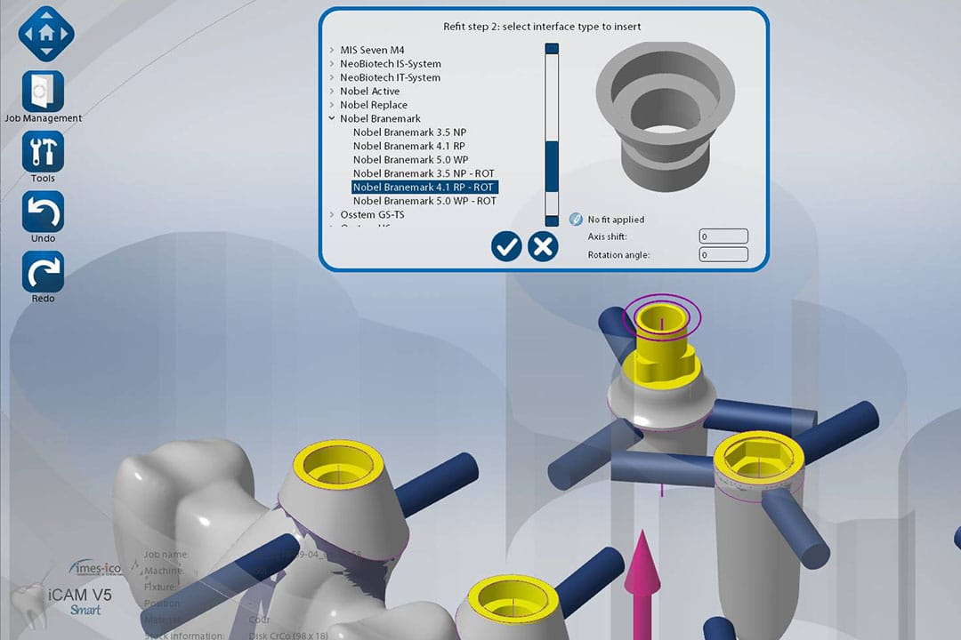Select the NeoBiotech IT-System entry
Image resolution: width=961 pixels, height=640 pixels.
tap(390, 78)
